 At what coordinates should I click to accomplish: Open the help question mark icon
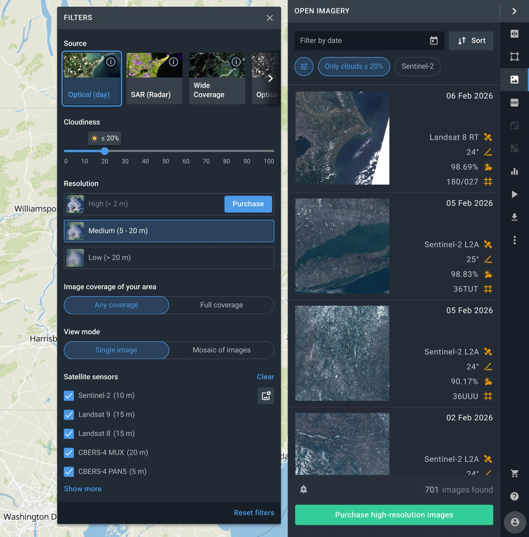tap(515, 496)
